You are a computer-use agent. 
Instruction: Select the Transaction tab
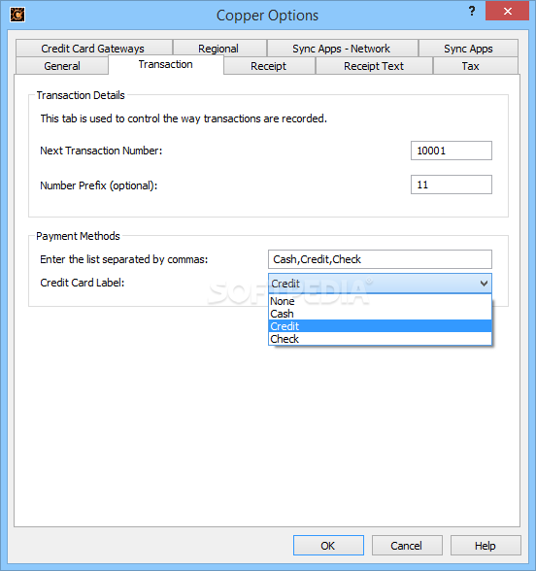tap(166, 64)
